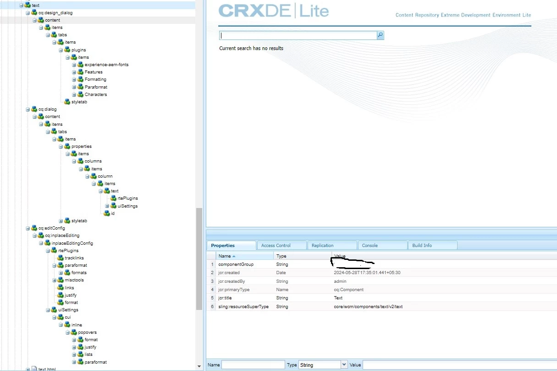Click the jcr:createdBy property name

coord(232,281)
